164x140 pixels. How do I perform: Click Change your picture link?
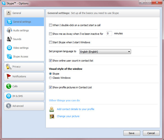(68, 116)
